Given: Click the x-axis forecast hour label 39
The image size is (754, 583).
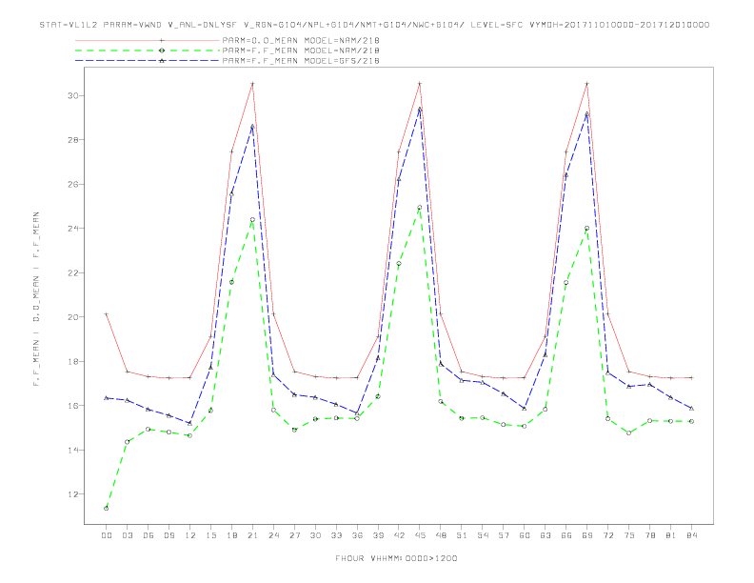Looking at the screenshot, I should pyautogui.click(x=378, y=535).
